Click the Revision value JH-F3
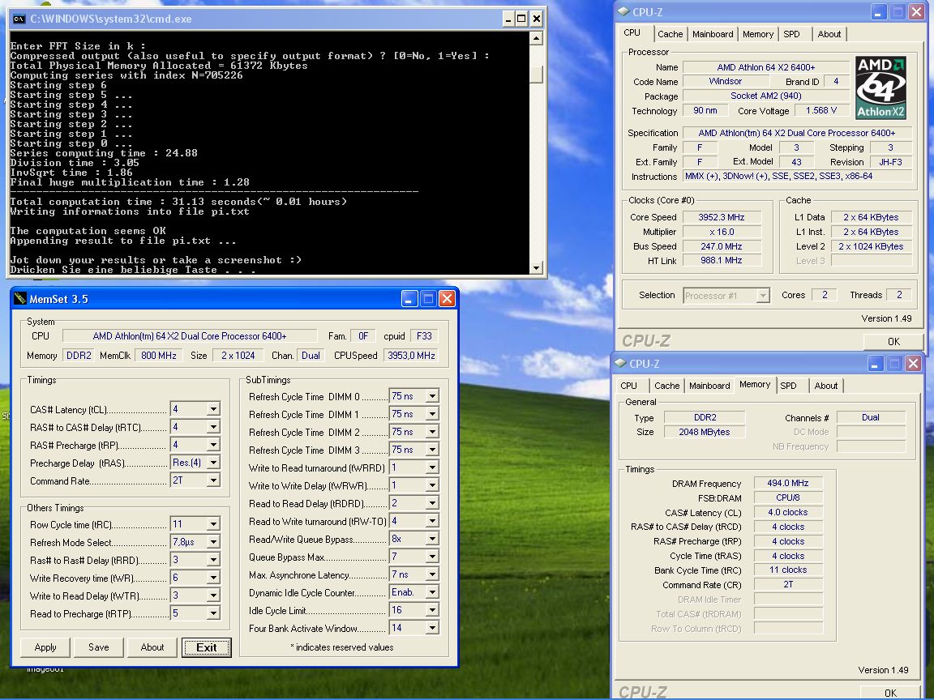934x700 pixels. tap(890, 162)
